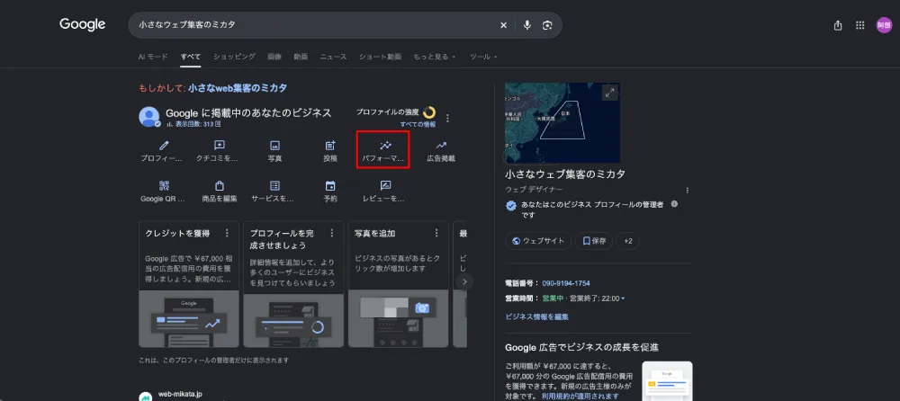Edit profile with the pencil icon
Viewport: 900px width, 401px height.
coord(164,146)
